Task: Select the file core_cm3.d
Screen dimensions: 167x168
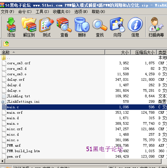Action: pyautogui.click(x=17, y=68)
